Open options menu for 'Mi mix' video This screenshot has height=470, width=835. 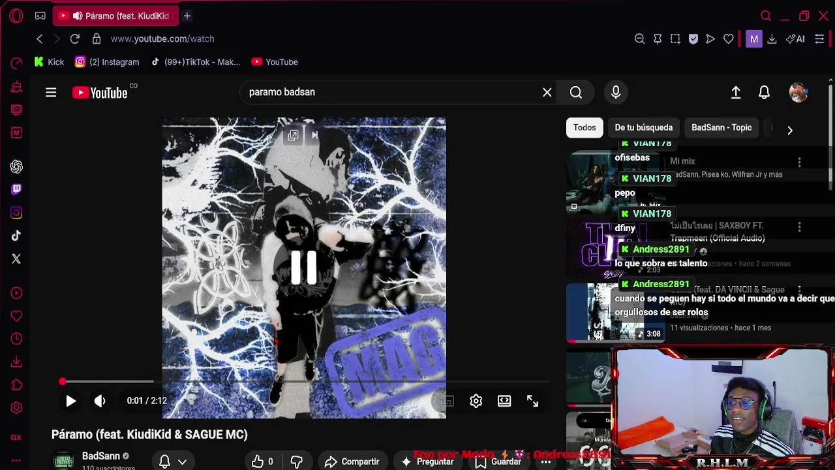[x=799, y=162]
